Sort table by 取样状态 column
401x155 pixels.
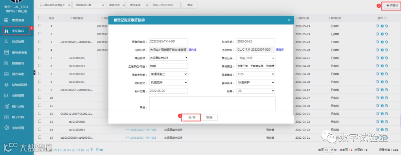(x=335, y=18)
